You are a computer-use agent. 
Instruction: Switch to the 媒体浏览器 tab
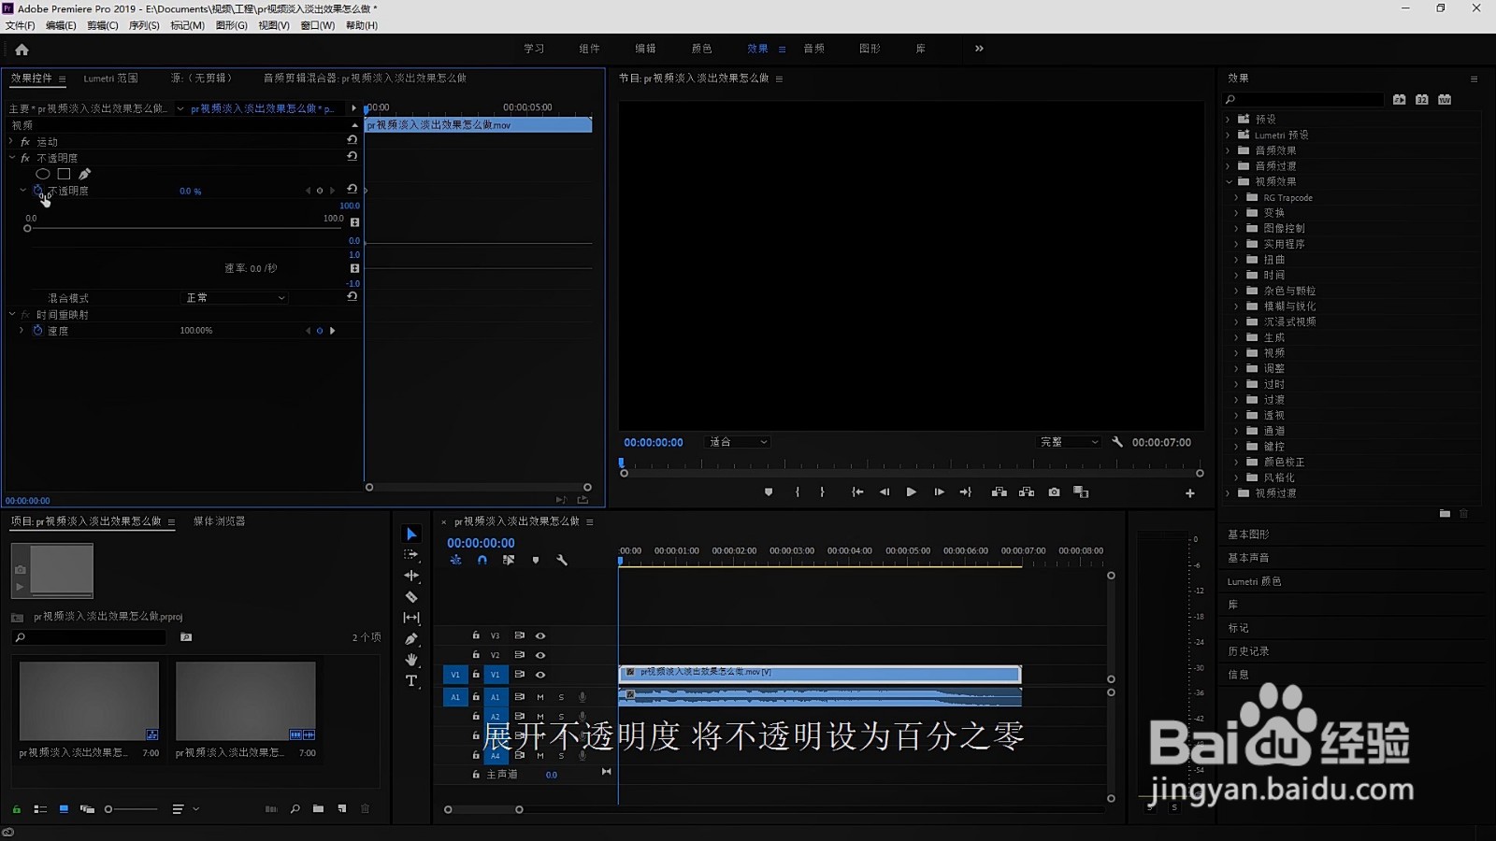220,521
